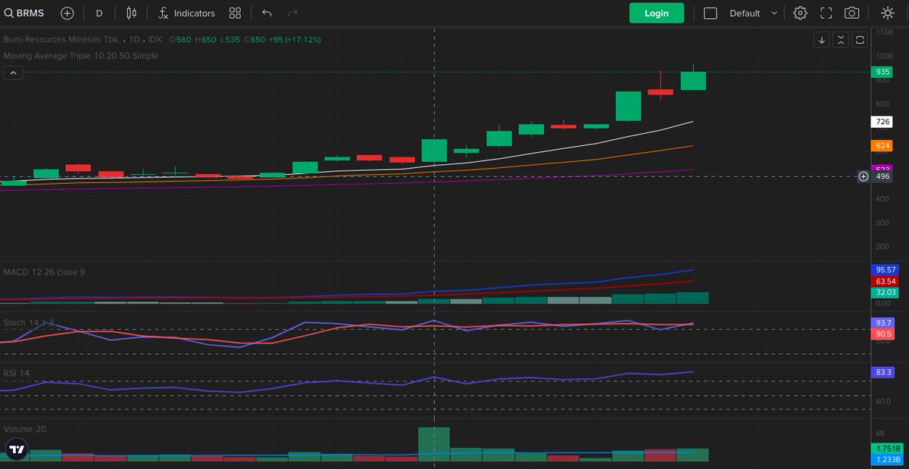Move the pane down with arrow icon
The height and width of the screenshot is (469, 909).
click(822, 40)
